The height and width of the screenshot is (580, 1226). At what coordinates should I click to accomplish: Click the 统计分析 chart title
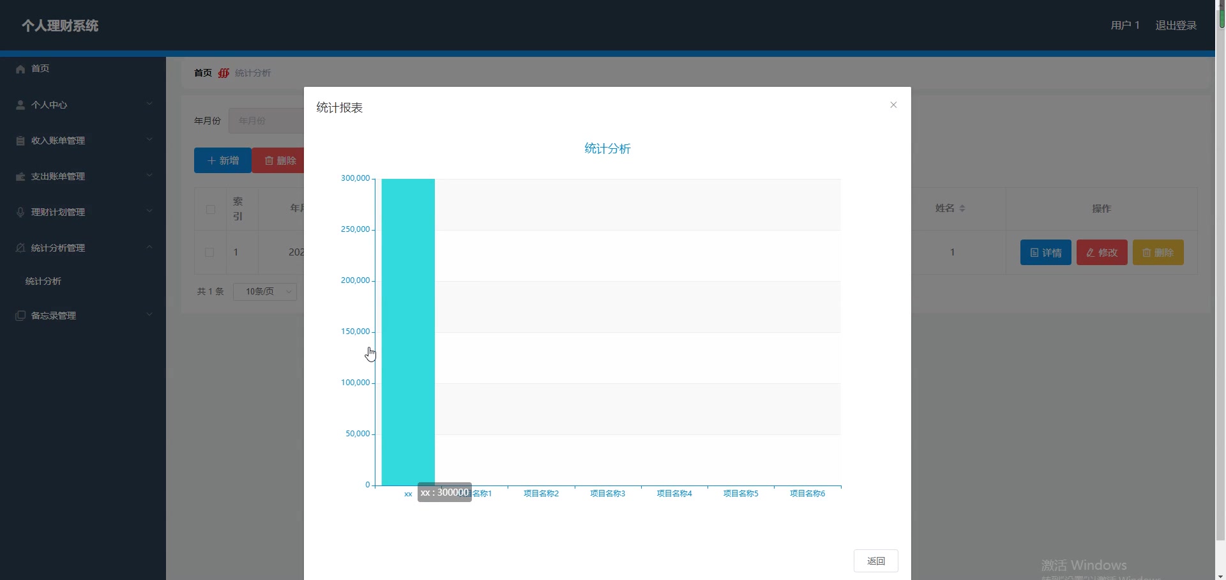click(608, 149)
